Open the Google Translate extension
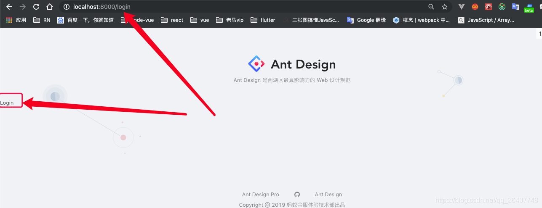Screen dimensions: 542x208 pyautogui.click(x=515, y=7)
